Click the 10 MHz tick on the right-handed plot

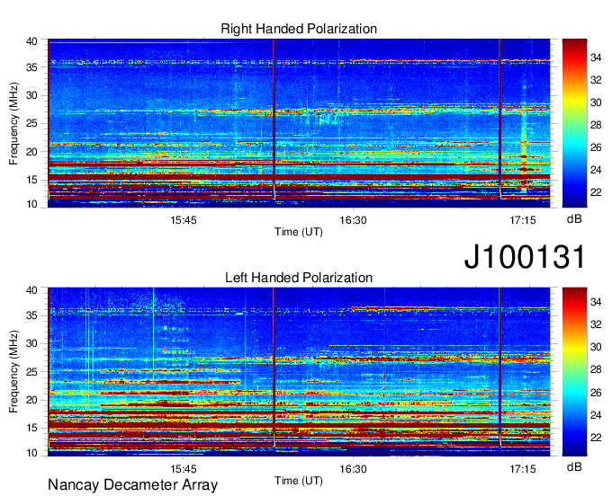[31, 204]
